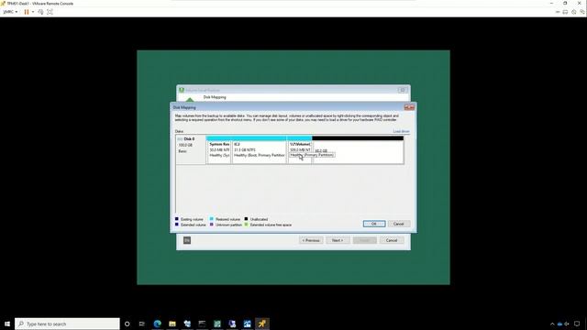Viewport: 587px width, 330px height.
Task: Open the blue monitor app on taskbar
Action: [x=232, y=324]
